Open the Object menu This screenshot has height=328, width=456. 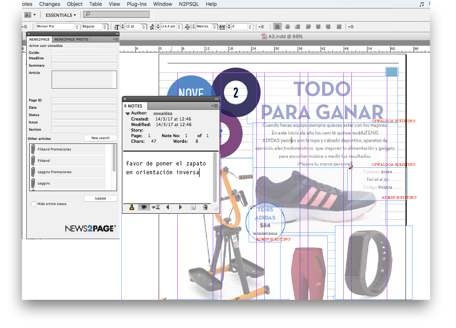75,4
